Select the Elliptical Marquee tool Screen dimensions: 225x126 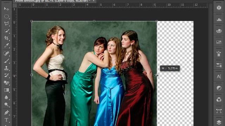point(6,16)
